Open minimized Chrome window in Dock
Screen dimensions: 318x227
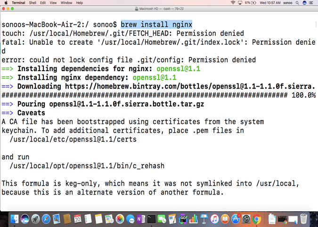point(282,219)
